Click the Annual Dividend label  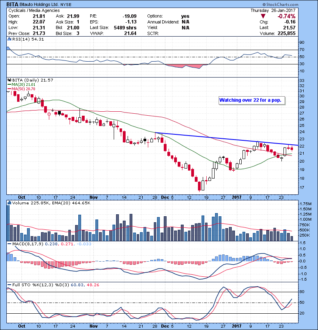coord(163,22)
